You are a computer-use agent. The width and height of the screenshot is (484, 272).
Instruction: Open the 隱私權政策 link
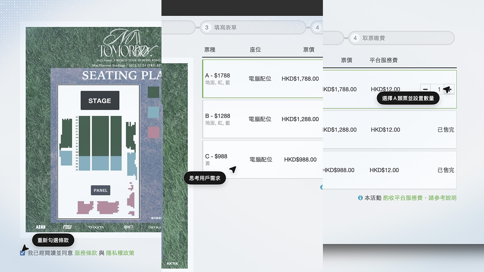coord(120,253)
